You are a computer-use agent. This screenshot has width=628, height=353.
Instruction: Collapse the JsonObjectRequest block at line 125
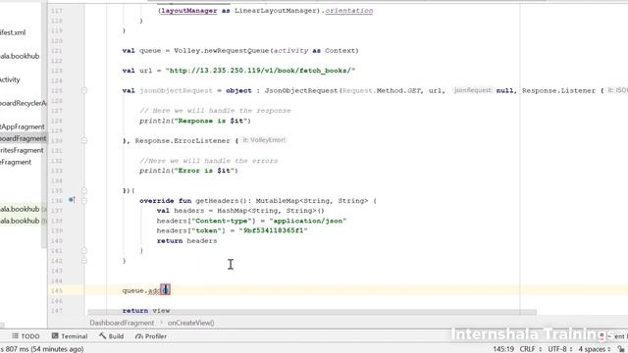point(84,91)
